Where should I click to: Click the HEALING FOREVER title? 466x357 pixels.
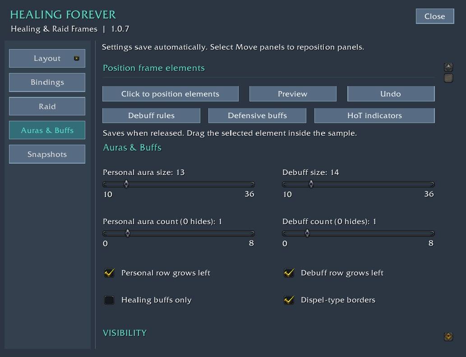63,15
